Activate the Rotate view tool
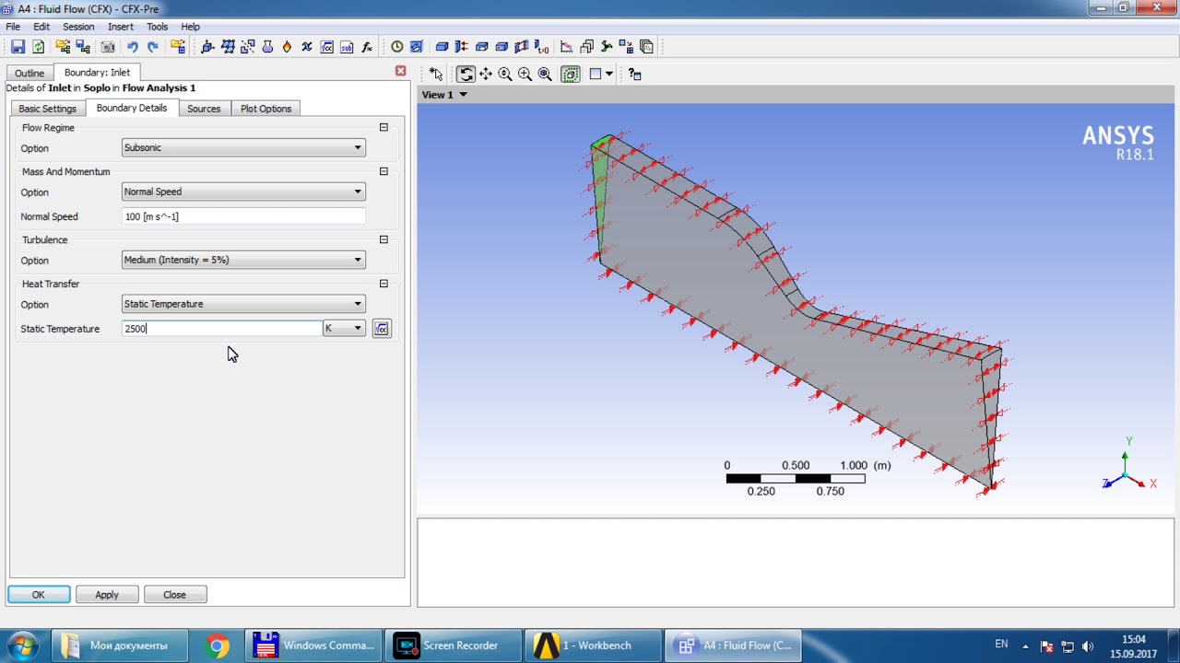 pos(466,75)
